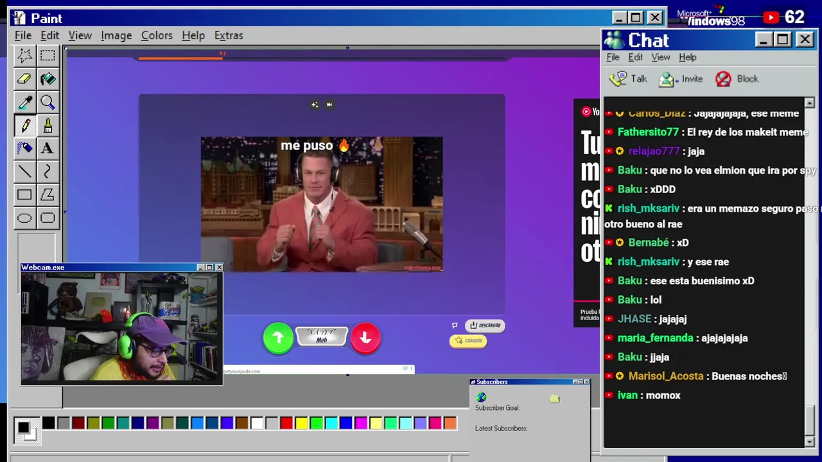Open Paint's Edit menu
This screenshot has height=462, width=822.
pos(49,35)
